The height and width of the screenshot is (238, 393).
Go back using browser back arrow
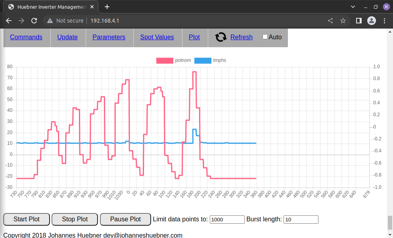tap(9, 21)
